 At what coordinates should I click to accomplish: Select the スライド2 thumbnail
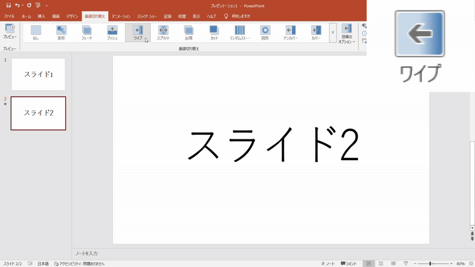[x=38, y=113]
